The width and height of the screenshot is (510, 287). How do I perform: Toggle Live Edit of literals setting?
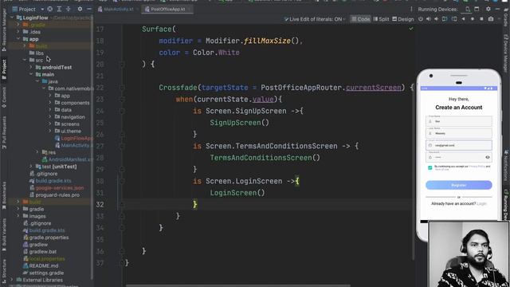[x=314, y=19]
